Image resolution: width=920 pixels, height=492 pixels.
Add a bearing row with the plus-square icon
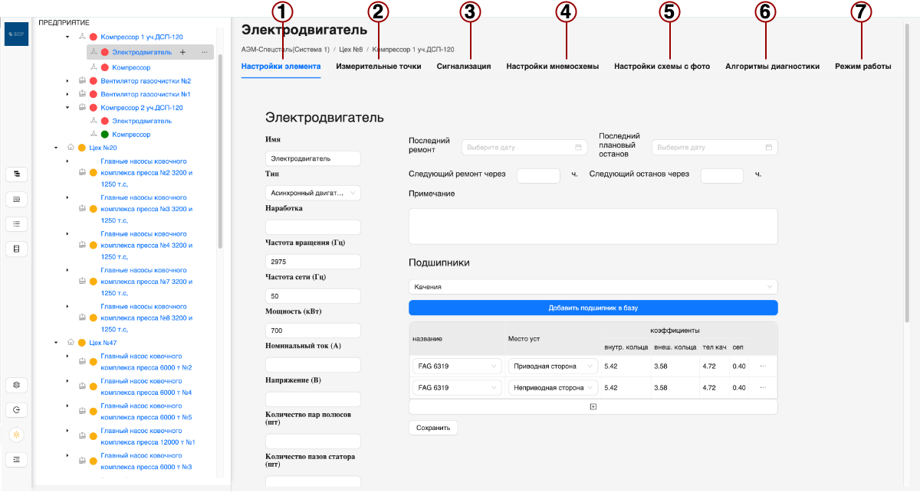point(593,407)
